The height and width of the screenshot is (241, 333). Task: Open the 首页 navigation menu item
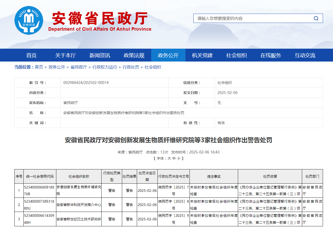[x=31, y=55]
